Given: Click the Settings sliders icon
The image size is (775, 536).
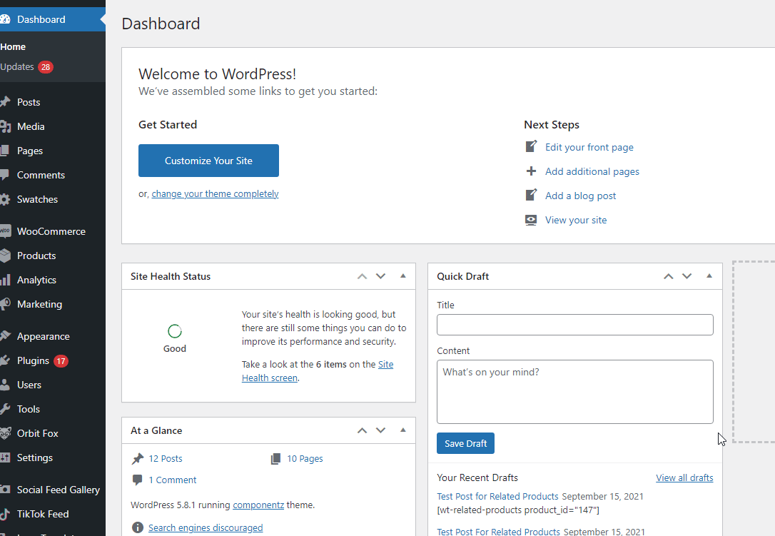Looking at the screenshot, I should point(5,457).
